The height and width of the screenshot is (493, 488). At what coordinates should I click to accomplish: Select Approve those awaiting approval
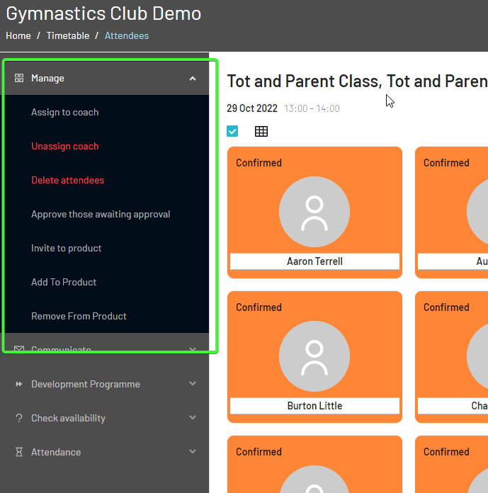click(x=101, y=214)
